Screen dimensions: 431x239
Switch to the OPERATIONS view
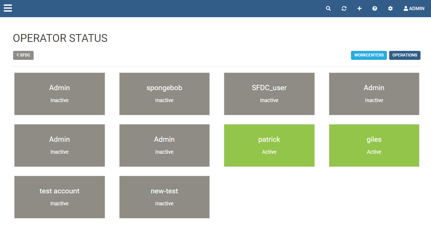click(404, 55)
